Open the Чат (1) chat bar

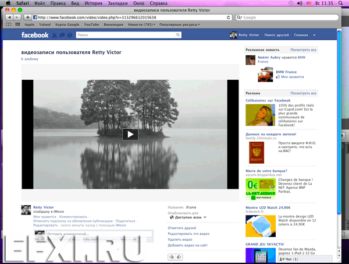(305, 259)
